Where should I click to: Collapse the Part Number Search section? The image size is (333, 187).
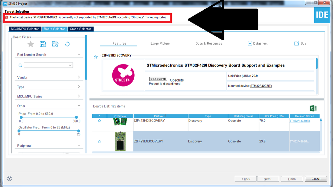tap(79, 54)
